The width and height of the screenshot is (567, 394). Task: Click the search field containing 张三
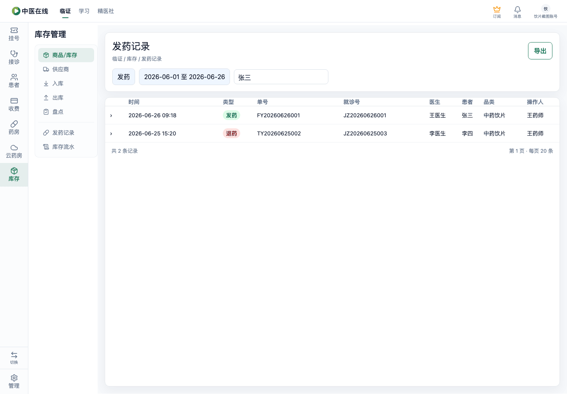[x=281, y=77]
